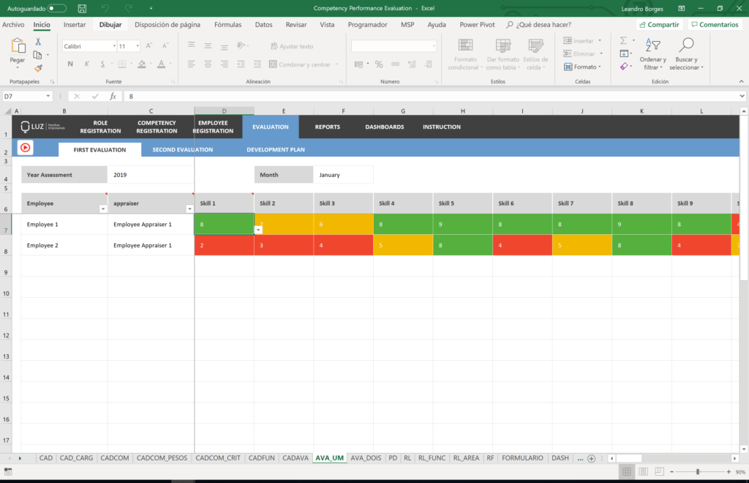
Task: Select the Copiar formato paintbrush icon
Action: pyautogui.click(x=37, y=68)
